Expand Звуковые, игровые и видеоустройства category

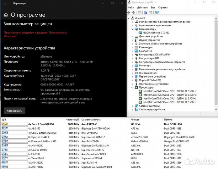point(132,44)
